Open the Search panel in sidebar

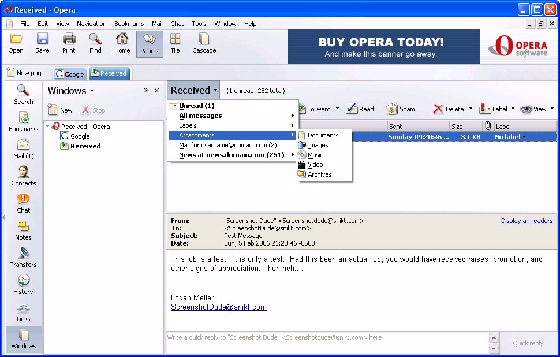click(x=24, y=95)
